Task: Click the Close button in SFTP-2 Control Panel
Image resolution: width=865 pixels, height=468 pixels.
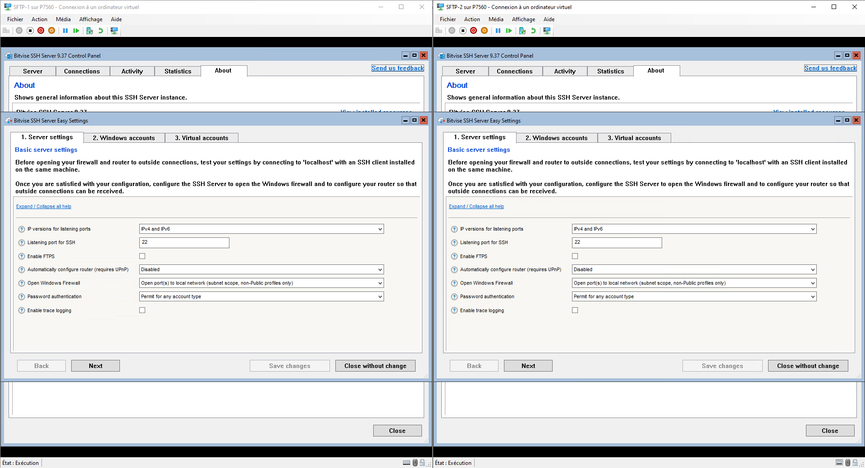Action: point(830,431)
